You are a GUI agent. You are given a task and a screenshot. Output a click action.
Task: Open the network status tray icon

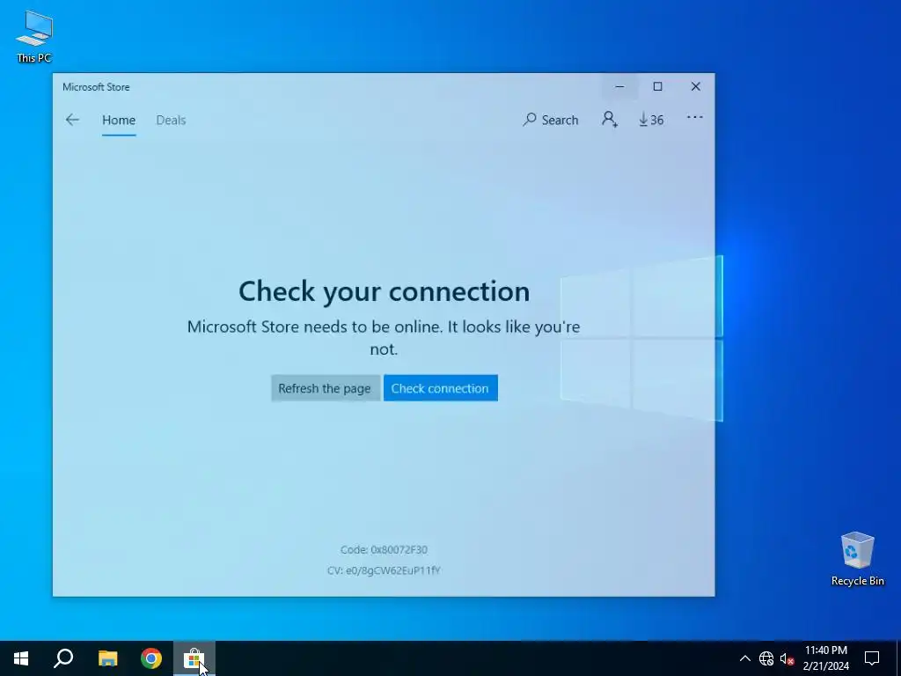coord(766,658)
